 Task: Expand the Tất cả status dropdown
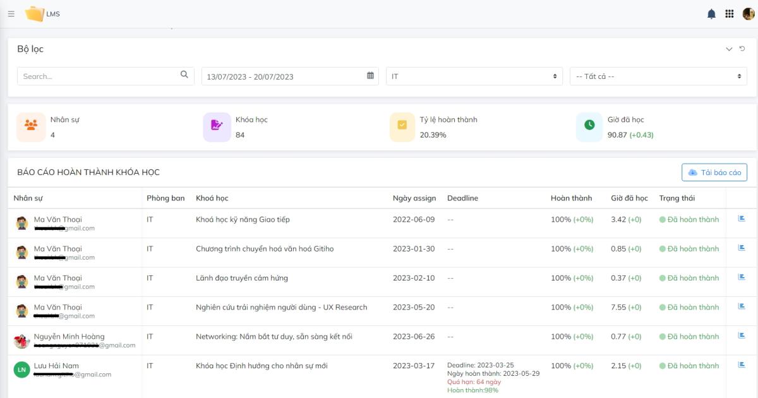658,76
